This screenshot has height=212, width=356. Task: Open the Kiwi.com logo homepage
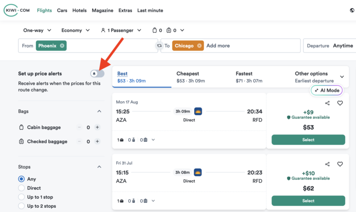click(17, 10)
